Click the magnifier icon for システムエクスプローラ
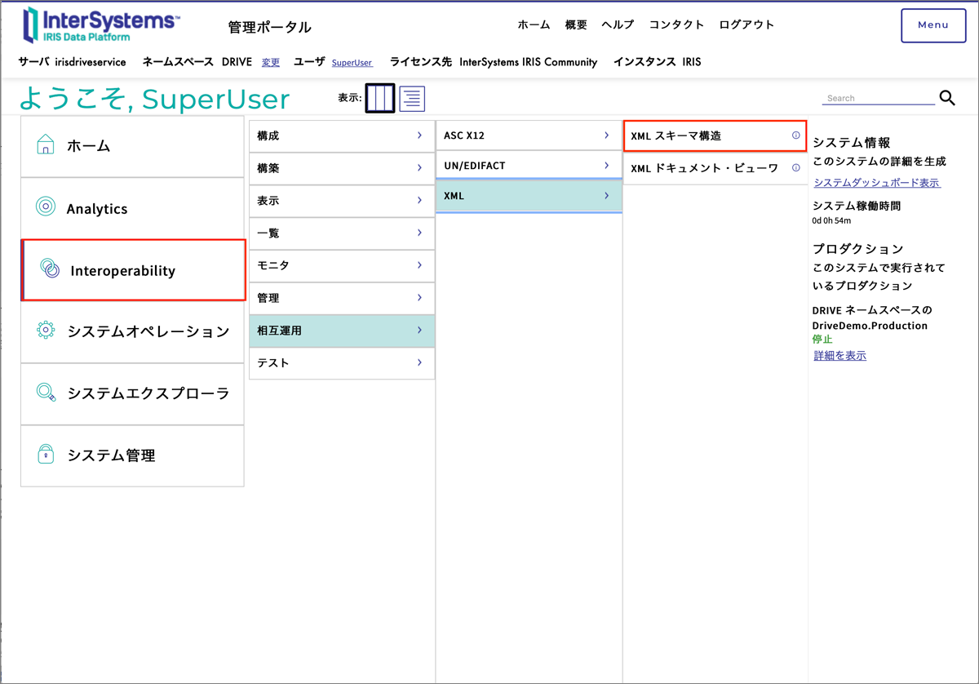 [x=46, y=393]
